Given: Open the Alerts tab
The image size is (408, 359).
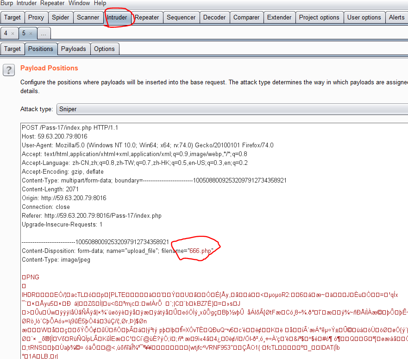Looking at the screenshot, I should click(396, 18).
